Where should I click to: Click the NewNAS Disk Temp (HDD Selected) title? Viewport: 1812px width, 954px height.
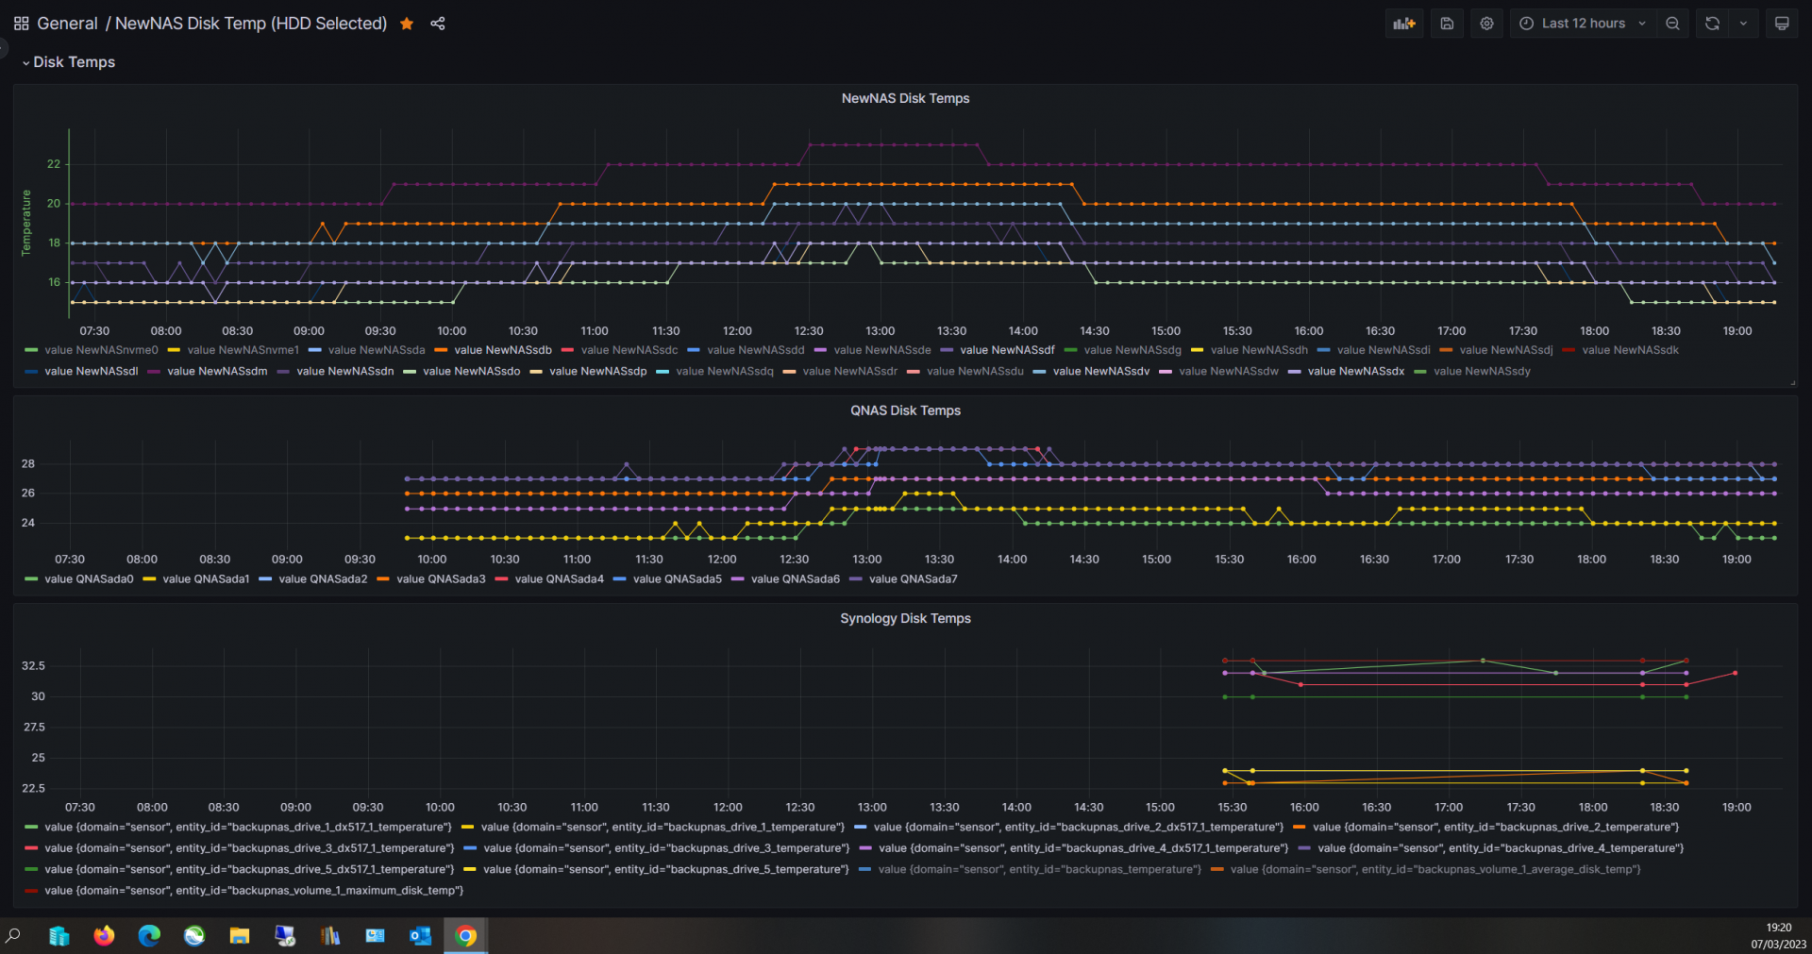click(x=251, y=24)
